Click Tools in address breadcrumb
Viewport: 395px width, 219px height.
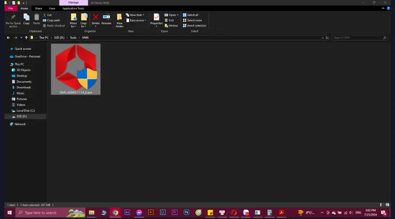(73, 38)
